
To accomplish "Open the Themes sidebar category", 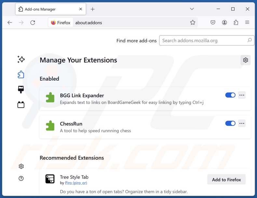I will pos(21,89).
